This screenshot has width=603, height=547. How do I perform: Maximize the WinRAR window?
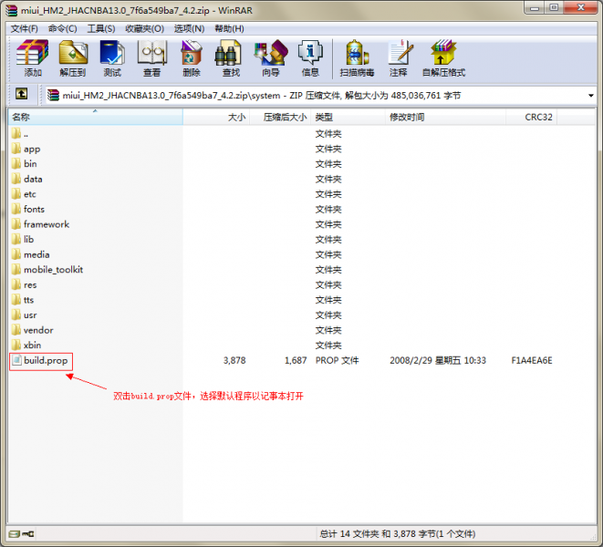[x=554, y=8]
